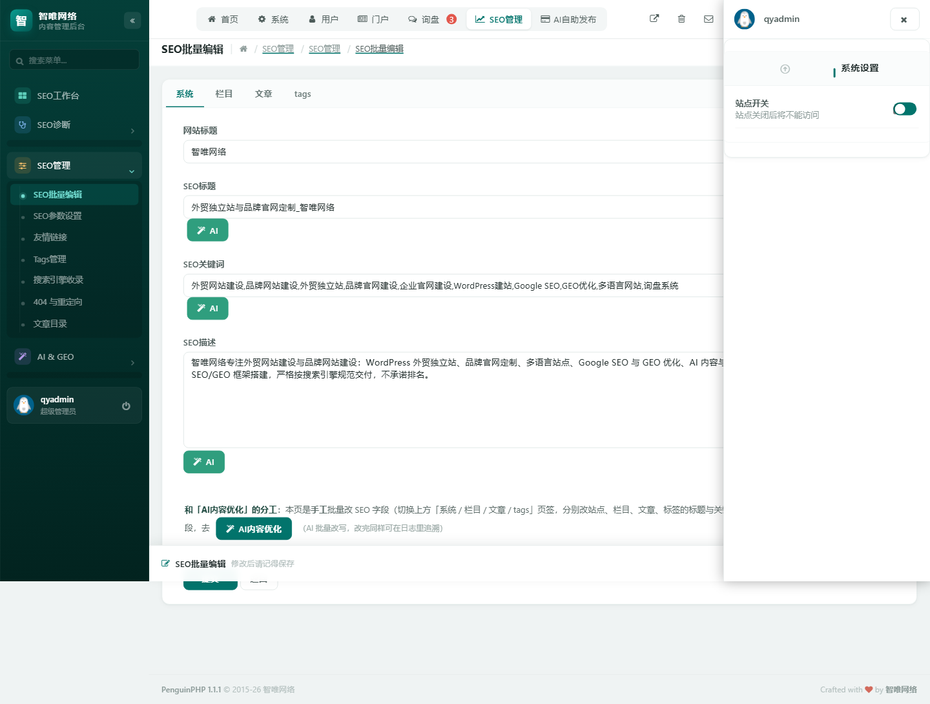Open AI自助发布 in top navigation
The height and width of the screenshot is (704, 930).
pos(568,19)
